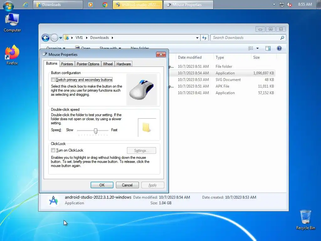Screen dimensions: 321x241
Task: Click the Forward navigation button in Explorer
Action: click(x=54, y=38)
